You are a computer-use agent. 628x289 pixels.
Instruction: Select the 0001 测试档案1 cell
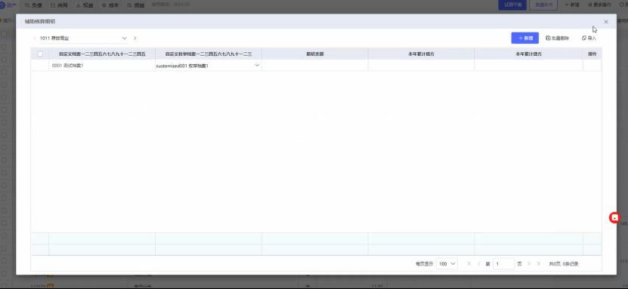[x=102, y=65]
